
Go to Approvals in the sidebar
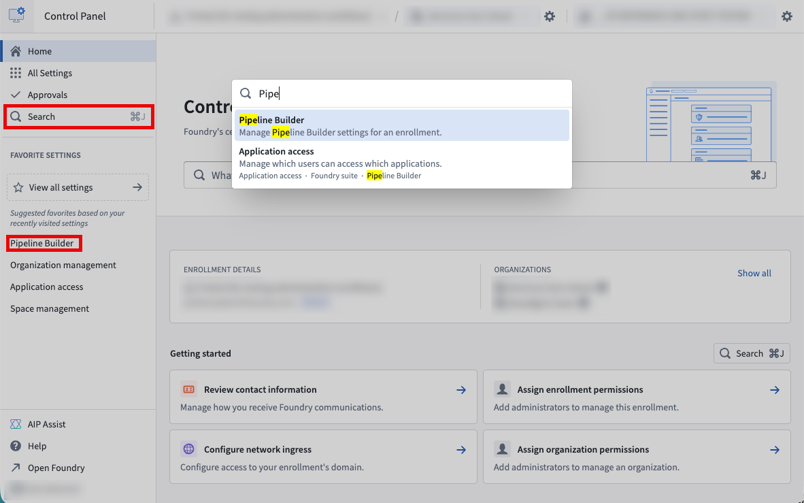78,95
